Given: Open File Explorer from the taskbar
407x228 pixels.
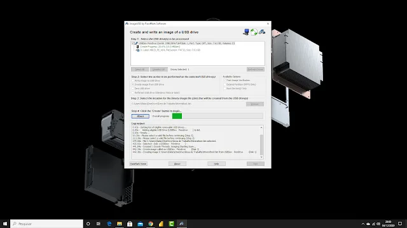Looking at the screenshot, I should point(120,224).
